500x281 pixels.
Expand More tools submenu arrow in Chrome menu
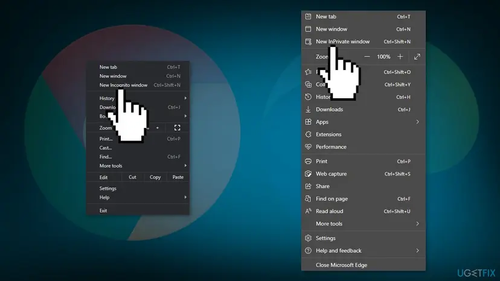(185, 166)
